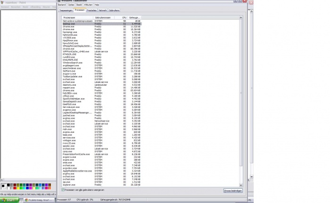Select the mspaint.exe process
The height and width of the screenshot is (203, 330).
tap(102, 88)
